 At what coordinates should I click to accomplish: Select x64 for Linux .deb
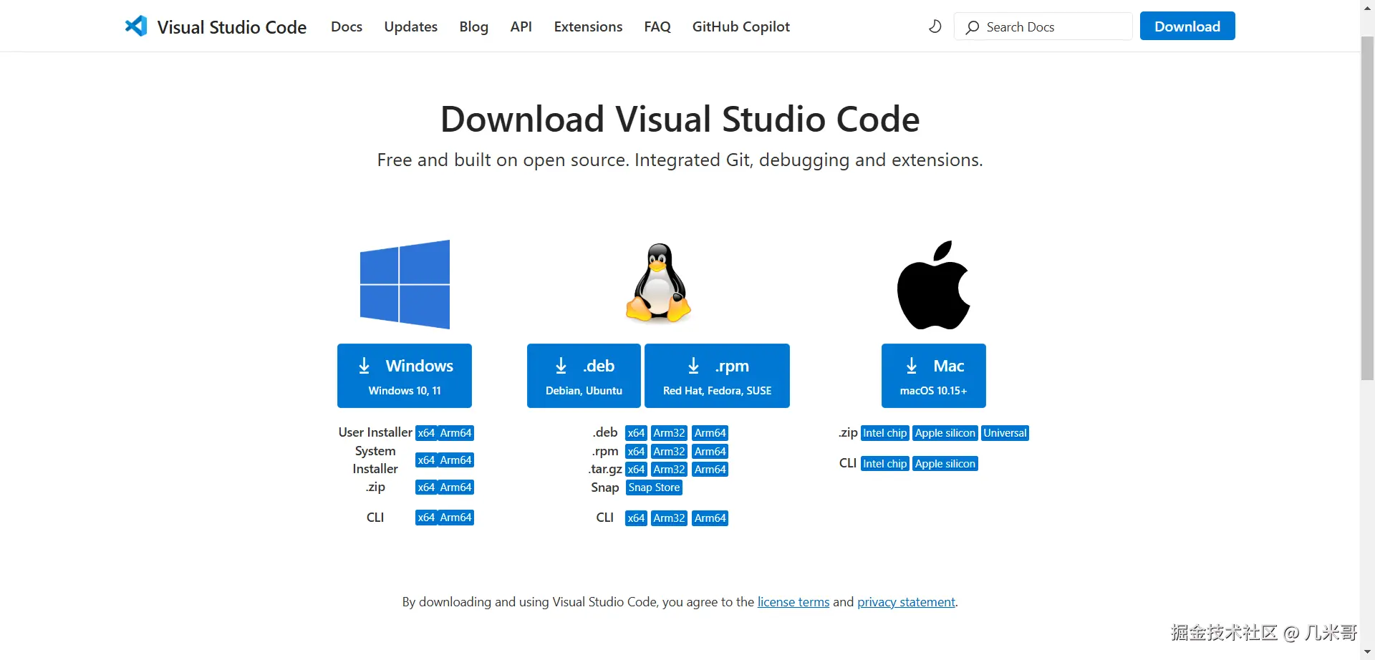[636, 433]
